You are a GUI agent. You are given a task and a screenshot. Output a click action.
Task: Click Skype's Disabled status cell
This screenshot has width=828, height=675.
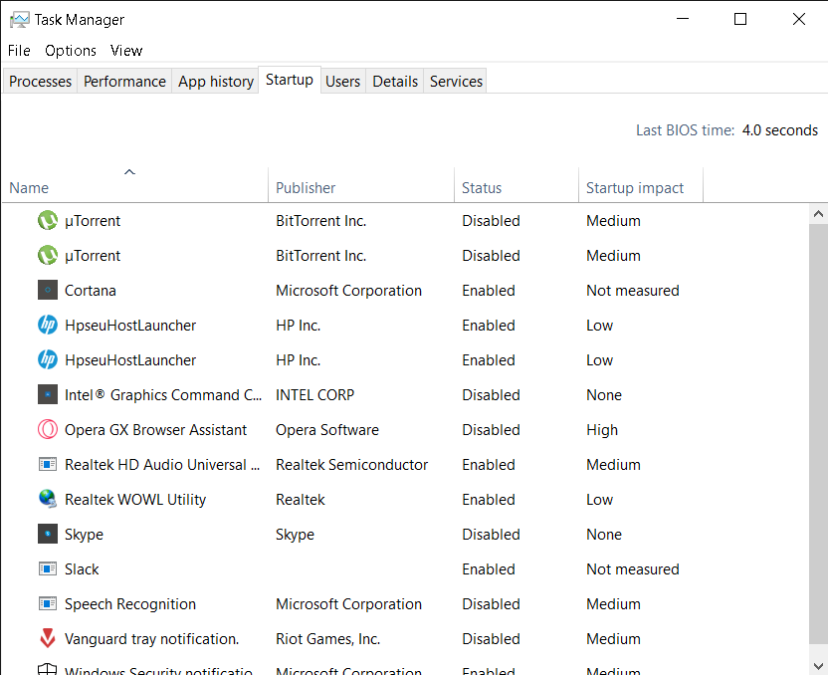coord(491,535)
